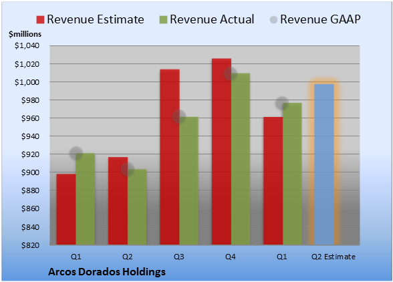Click the '$1,020' axis value

27,64
